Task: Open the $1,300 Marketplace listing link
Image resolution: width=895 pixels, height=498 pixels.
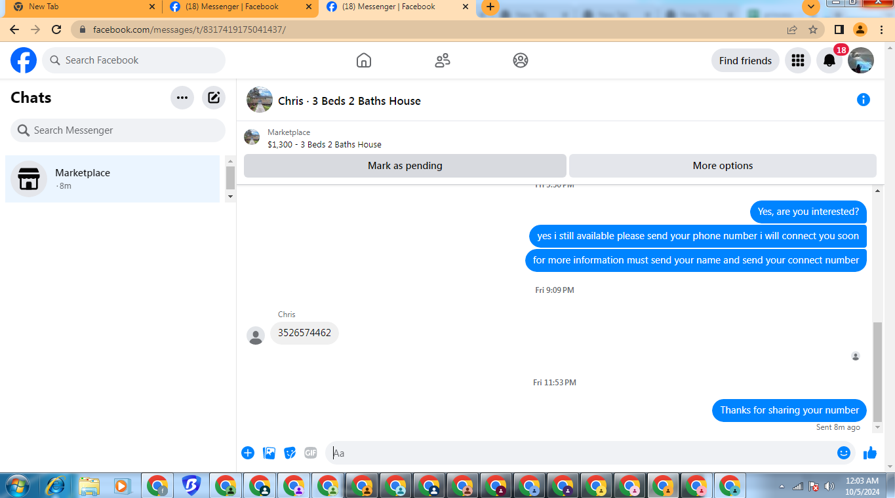Action: tap(325, 144)
